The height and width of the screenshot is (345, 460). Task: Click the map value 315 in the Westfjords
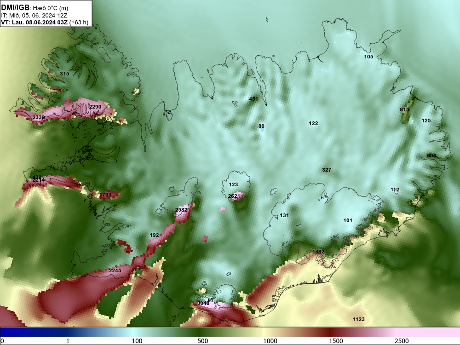tap(64, 74)
